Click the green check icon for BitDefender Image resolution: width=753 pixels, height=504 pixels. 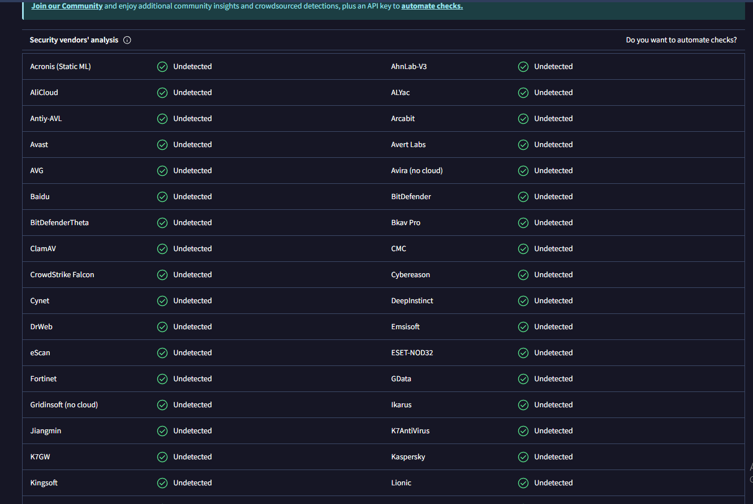coord(523,197)
